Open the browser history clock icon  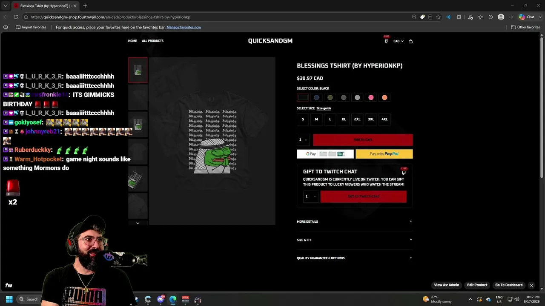point(490,17)
